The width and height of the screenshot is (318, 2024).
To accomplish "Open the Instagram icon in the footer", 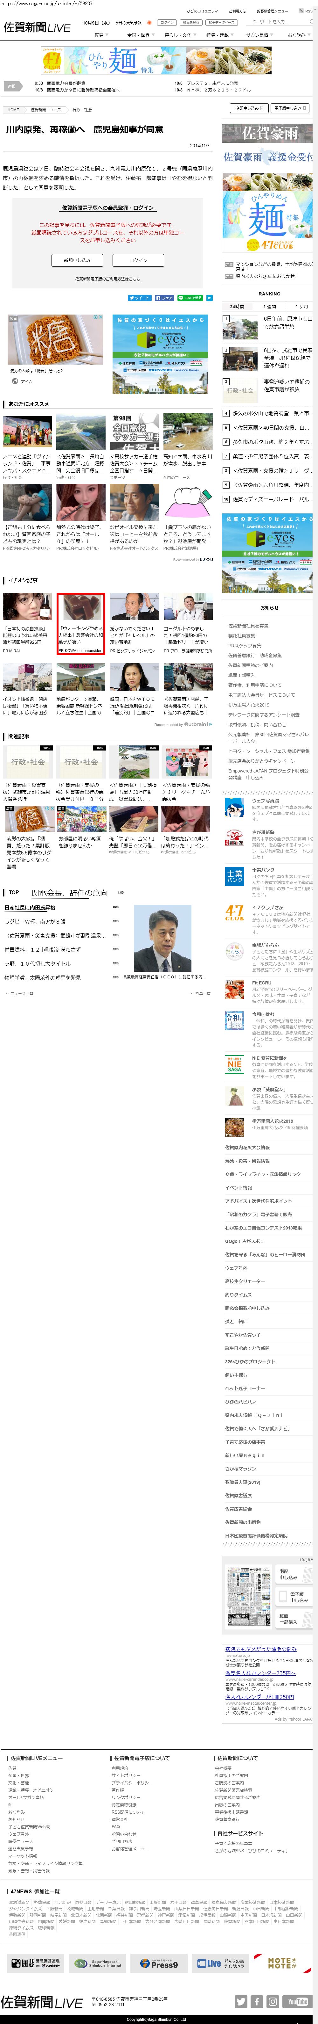I will tap(273, 2001).
